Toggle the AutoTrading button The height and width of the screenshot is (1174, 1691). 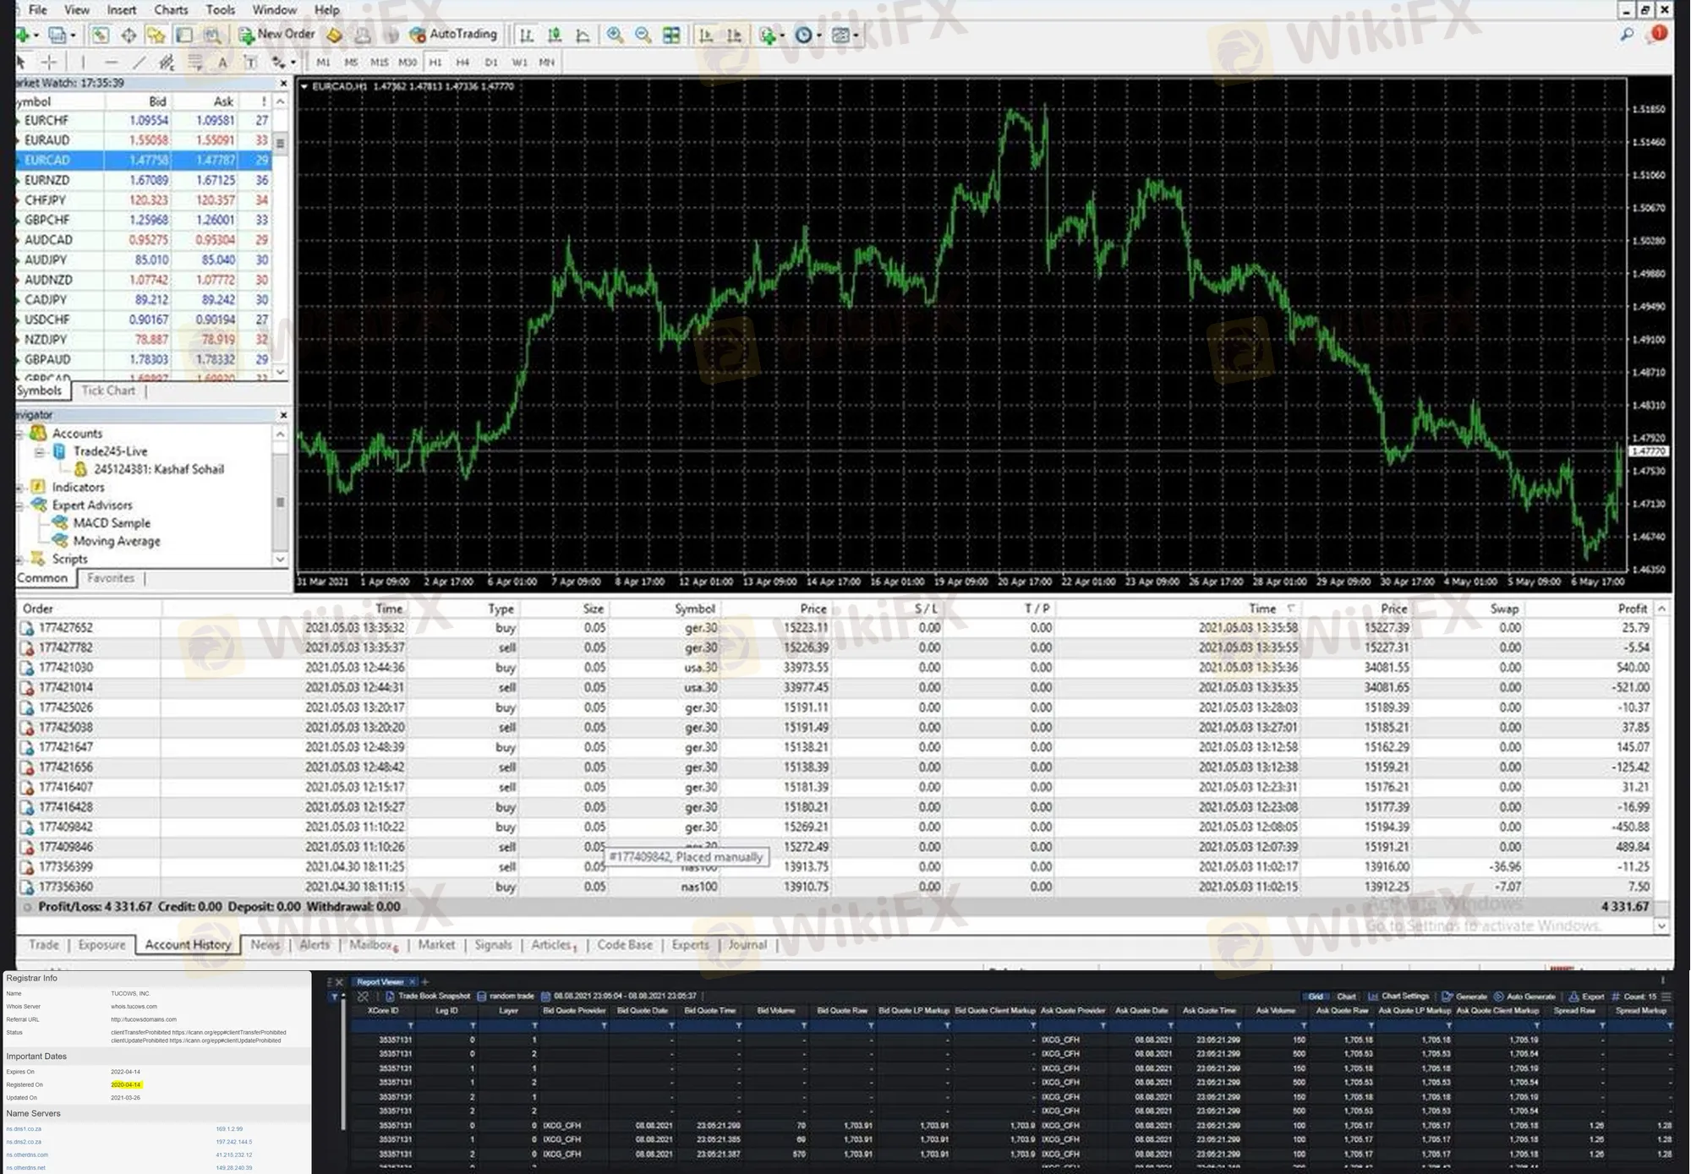(453, 35)
